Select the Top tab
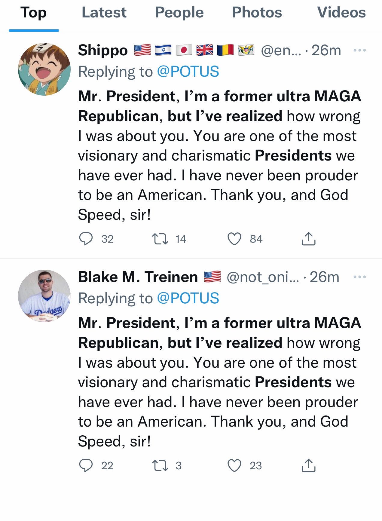The image size is (382, 521). point(34,13)
